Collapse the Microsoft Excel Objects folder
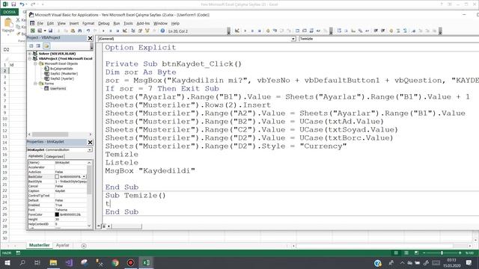479x269 pixels. click(x=35, y=64)
